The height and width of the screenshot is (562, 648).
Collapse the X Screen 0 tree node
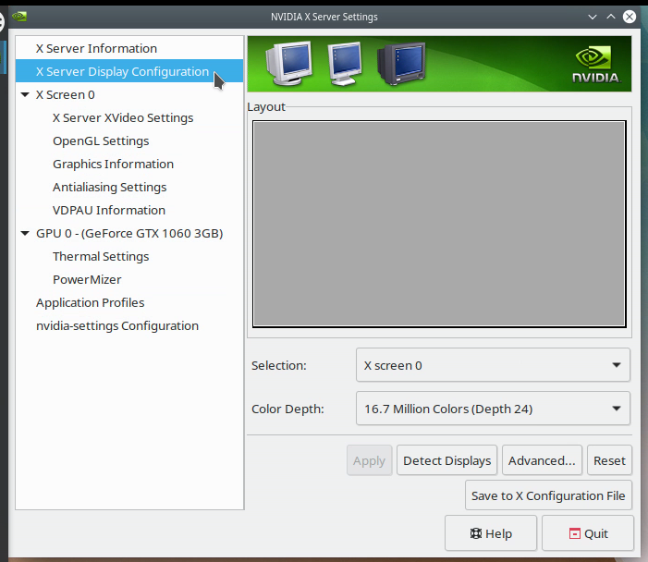pyautogui.click(x=25, y=94)
